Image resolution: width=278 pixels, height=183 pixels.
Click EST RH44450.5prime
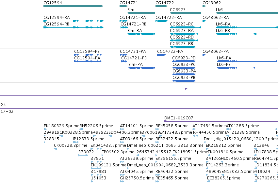tap(195, 136)
